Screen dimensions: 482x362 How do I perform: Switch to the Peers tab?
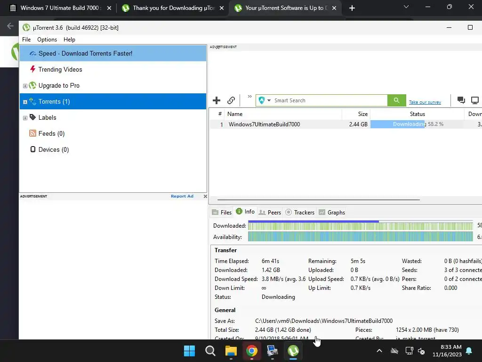(x=270, y=213)
